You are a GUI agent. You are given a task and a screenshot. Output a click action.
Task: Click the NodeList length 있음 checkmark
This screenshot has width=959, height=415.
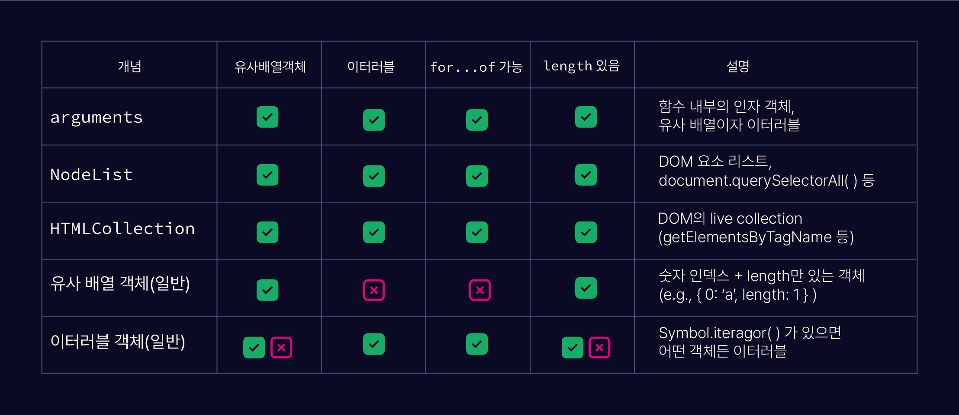click(x=586, y=175)
